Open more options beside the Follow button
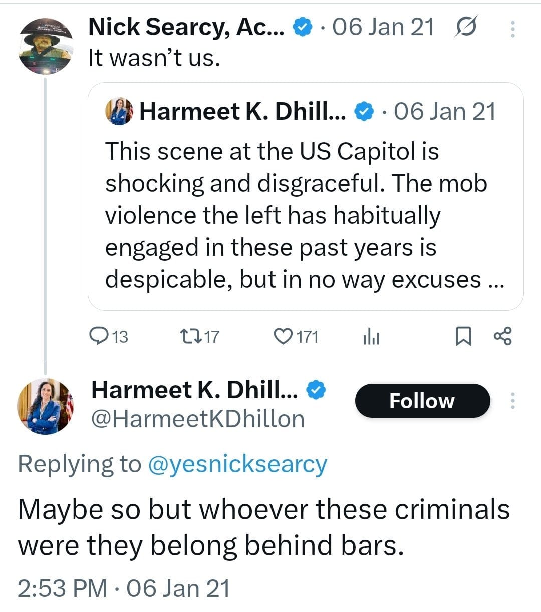The image size is (541, 612). [512, 400]
